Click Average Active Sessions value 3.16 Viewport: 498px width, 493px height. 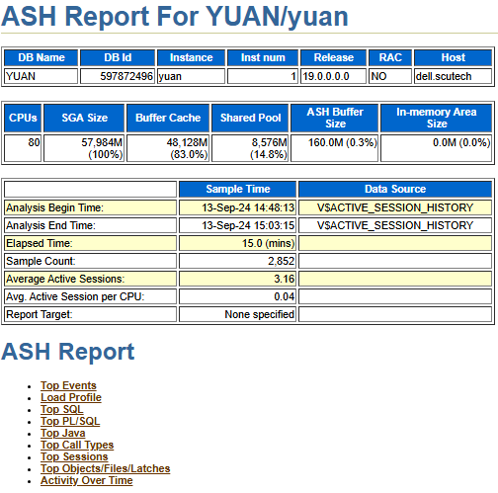pyautogui.click(x=284, y=279)
